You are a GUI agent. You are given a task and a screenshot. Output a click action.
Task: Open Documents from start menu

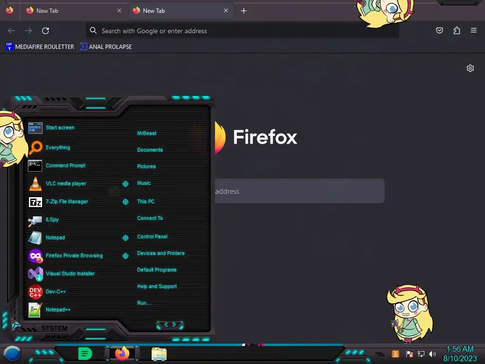(x=150, y=150)
